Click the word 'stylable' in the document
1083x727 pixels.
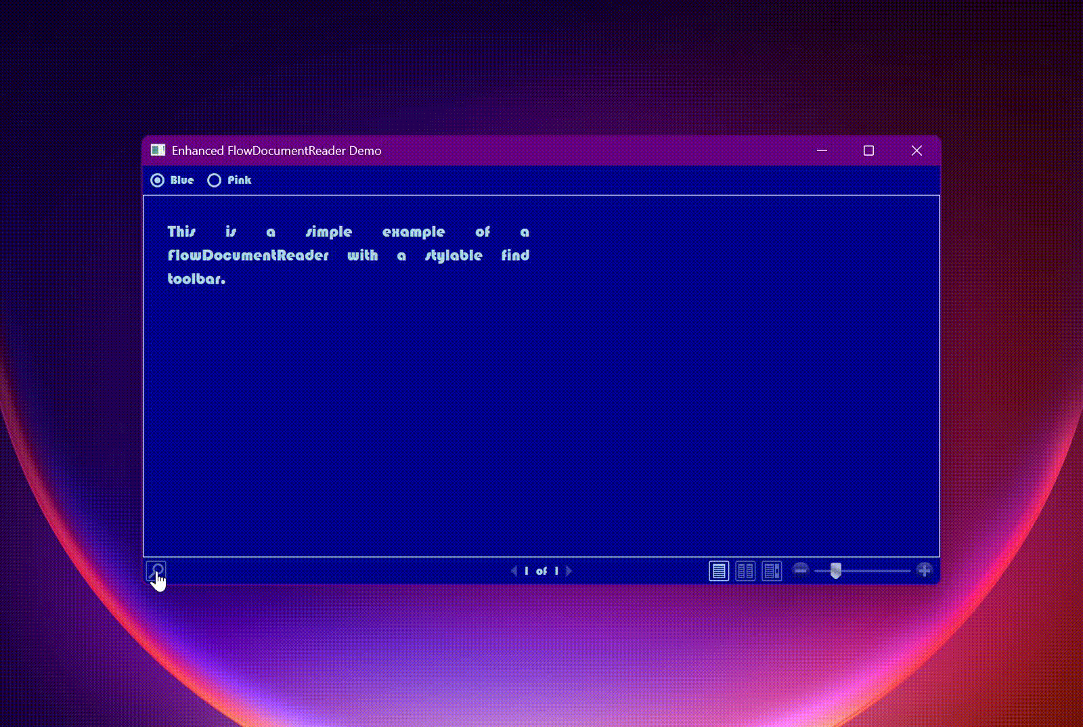coord(454,256)
